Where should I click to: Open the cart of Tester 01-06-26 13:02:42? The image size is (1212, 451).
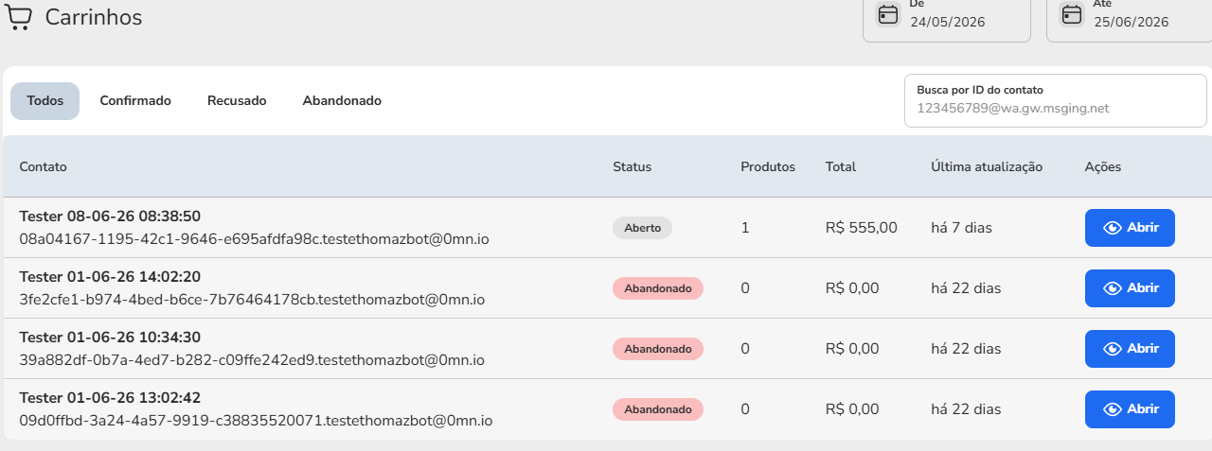pos(1130,409)
